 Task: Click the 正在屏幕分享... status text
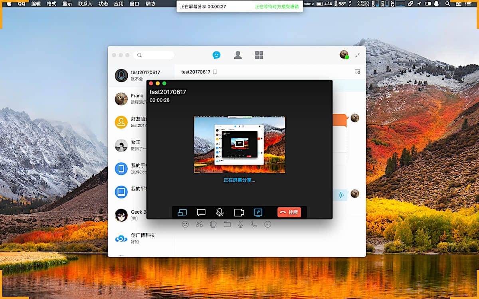tap(239, 180)
